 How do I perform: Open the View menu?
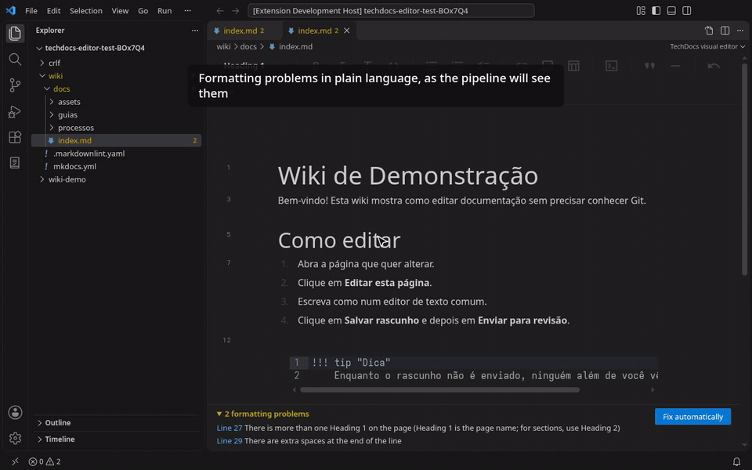point(120,10)
